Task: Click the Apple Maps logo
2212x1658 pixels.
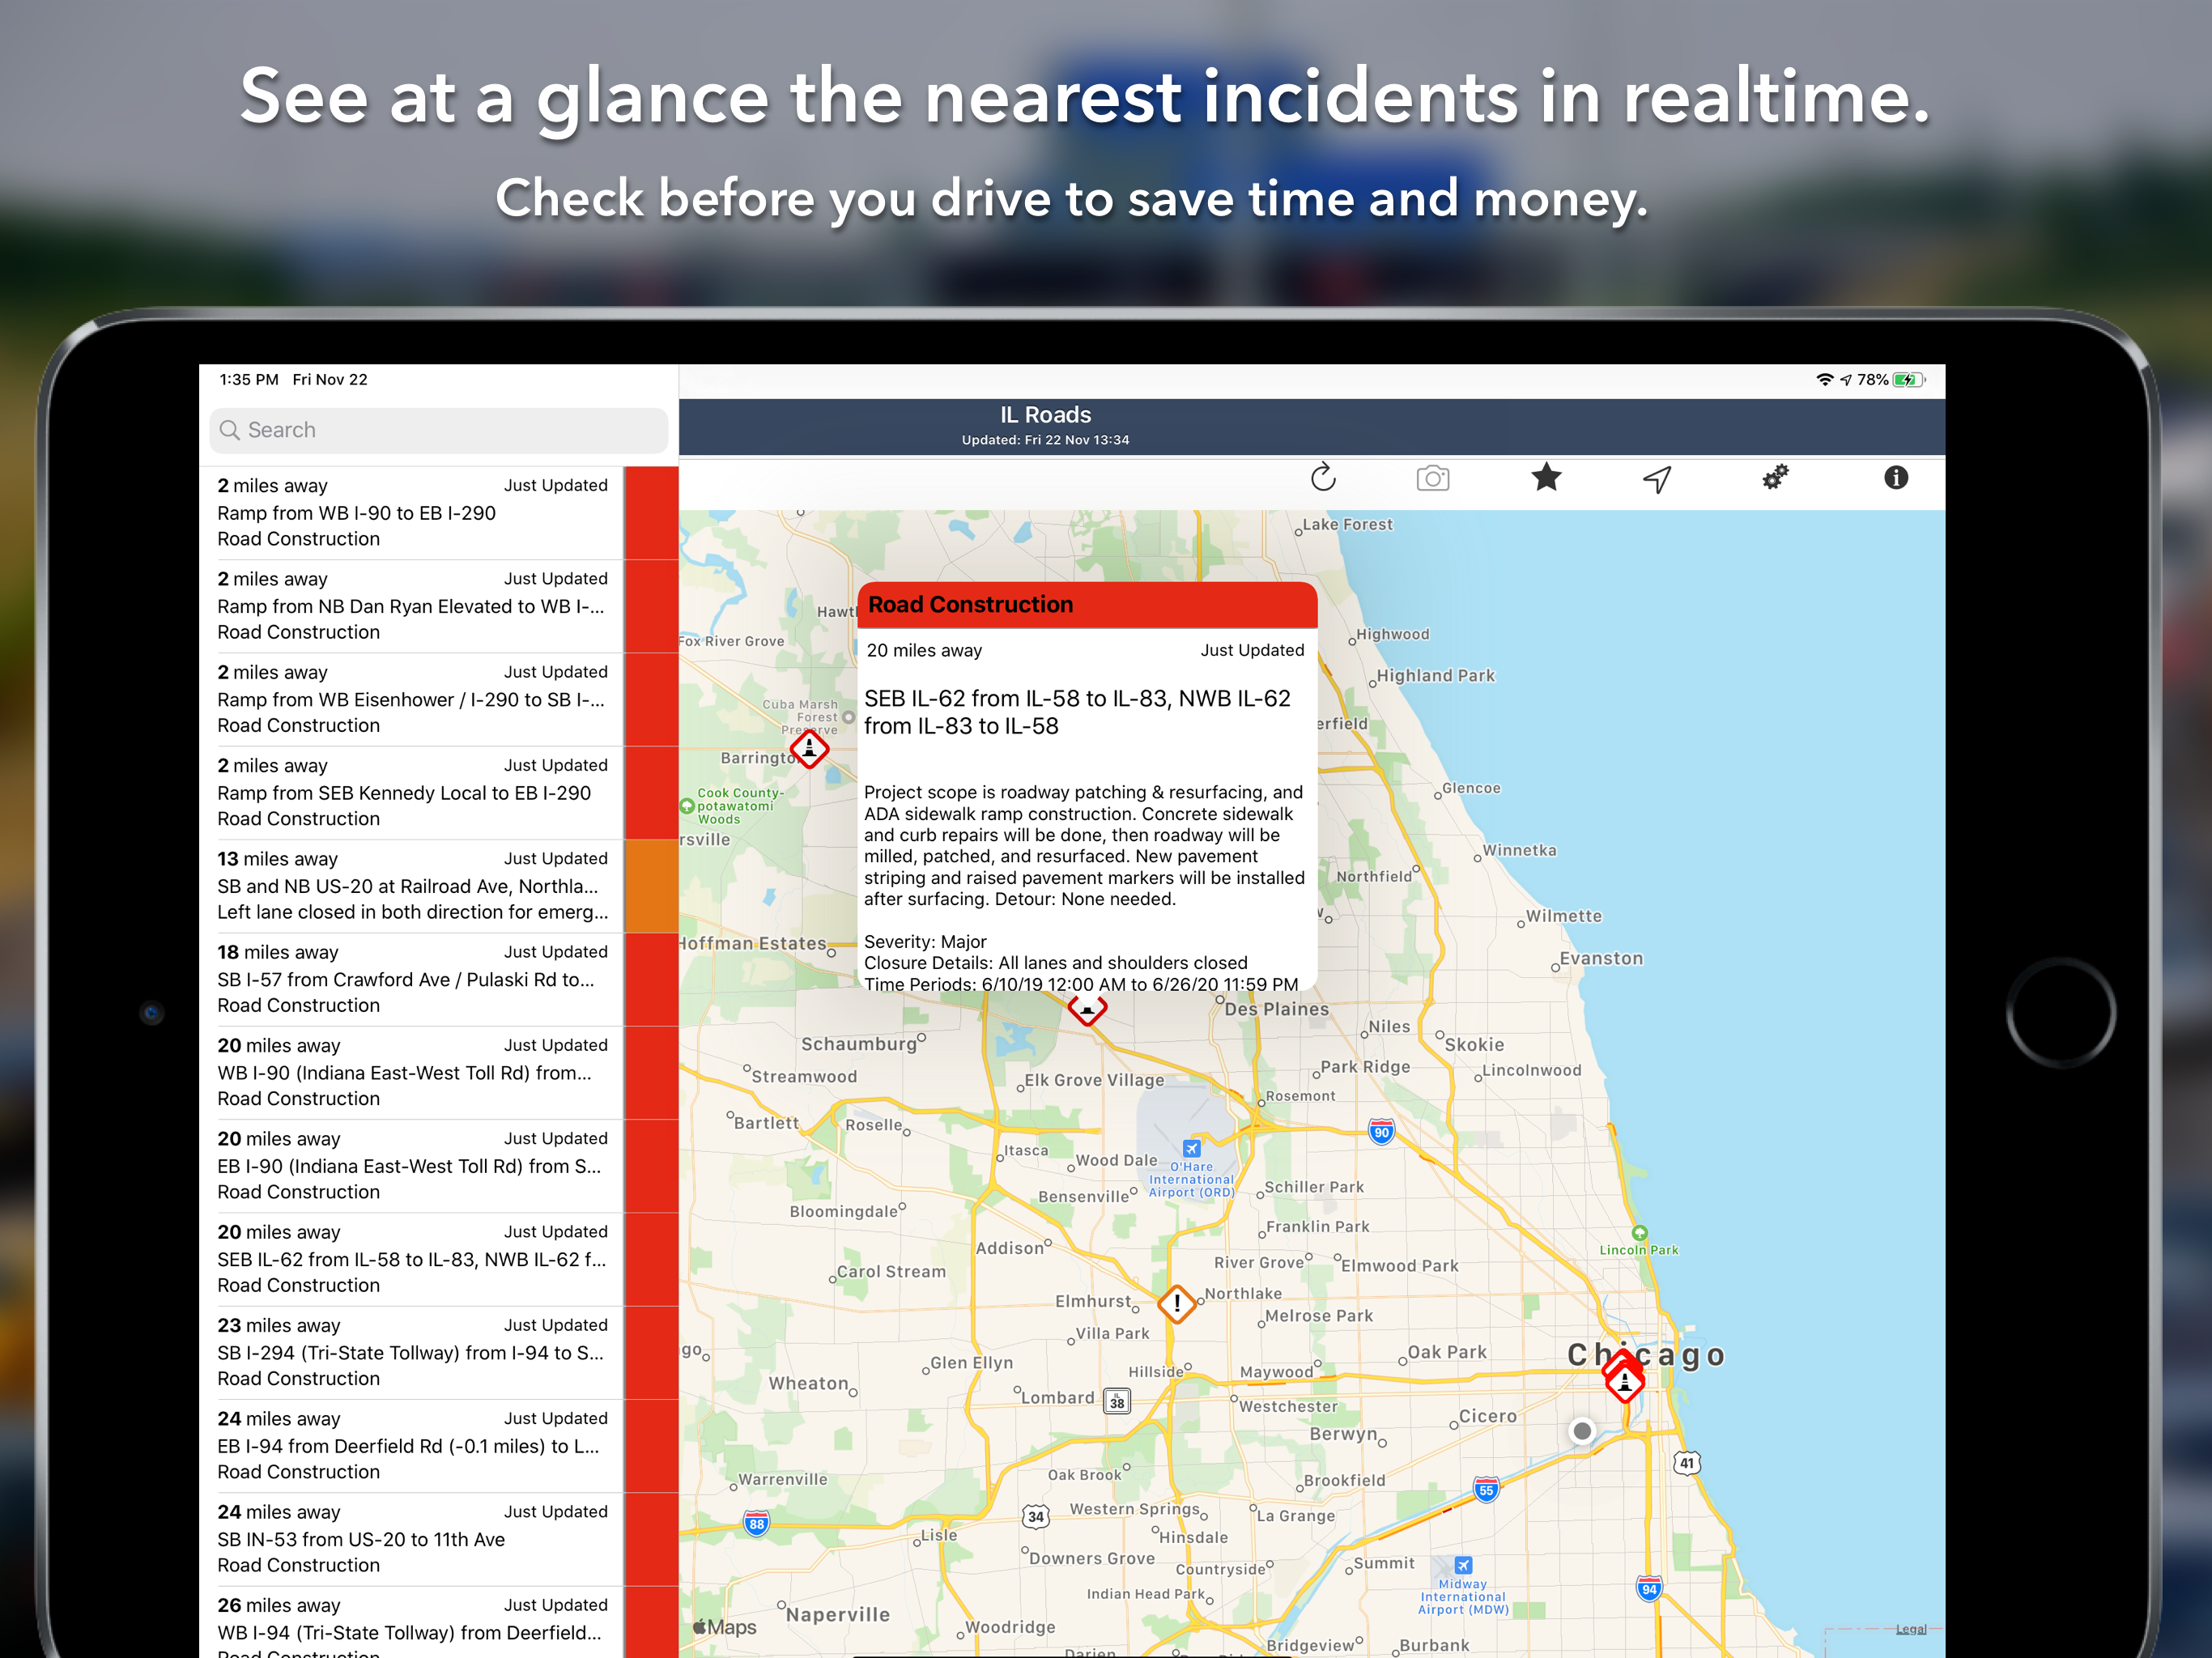Action: point(725,1627)
